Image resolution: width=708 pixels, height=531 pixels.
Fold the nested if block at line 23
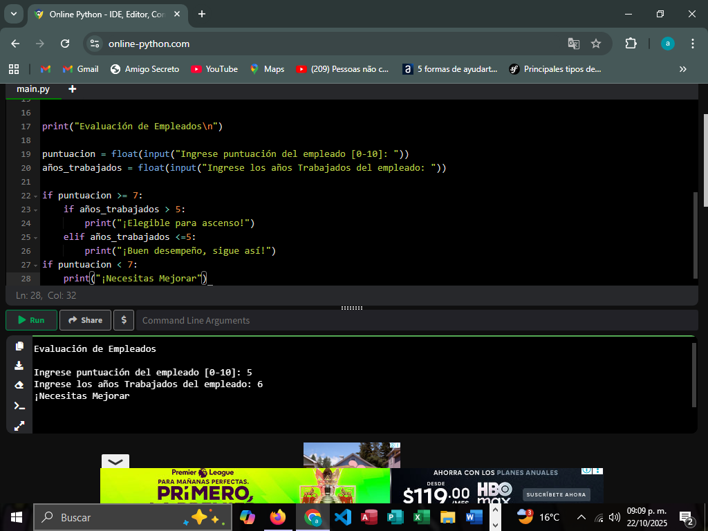coord(36,209)
